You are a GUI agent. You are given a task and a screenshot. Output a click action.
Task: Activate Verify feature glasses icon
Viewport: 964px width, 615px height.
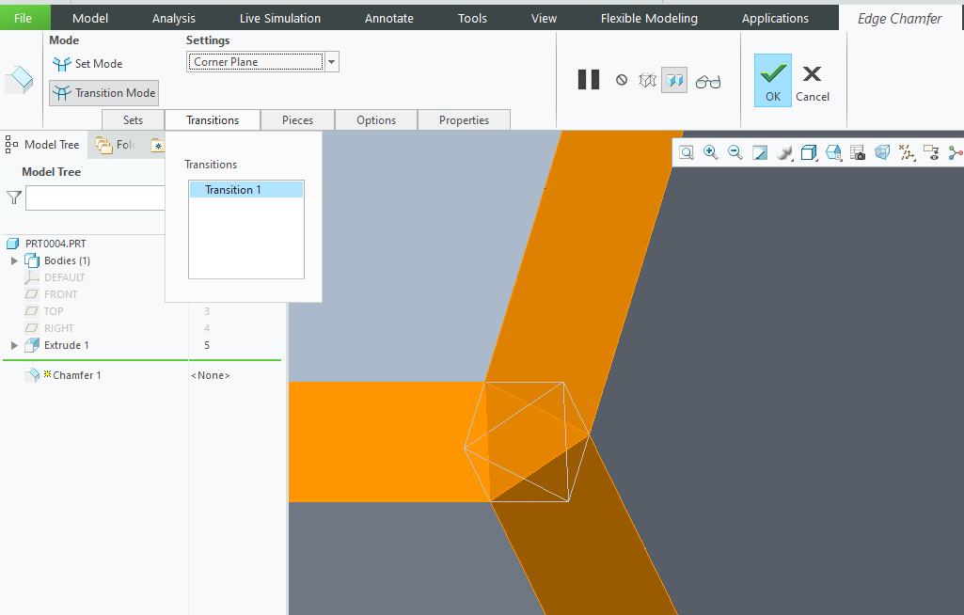tap(708, 80)
